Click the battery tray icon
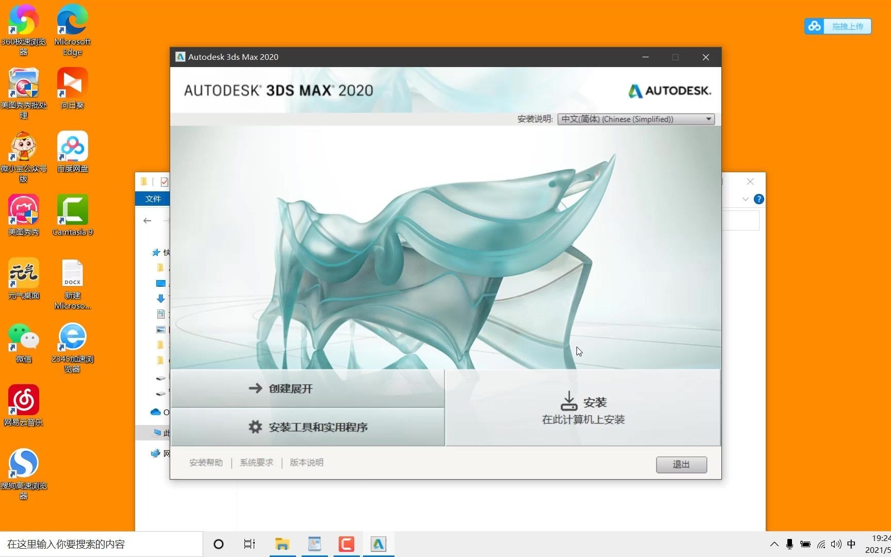This screenshot has width=891, height=557. (x=805, y=544)
